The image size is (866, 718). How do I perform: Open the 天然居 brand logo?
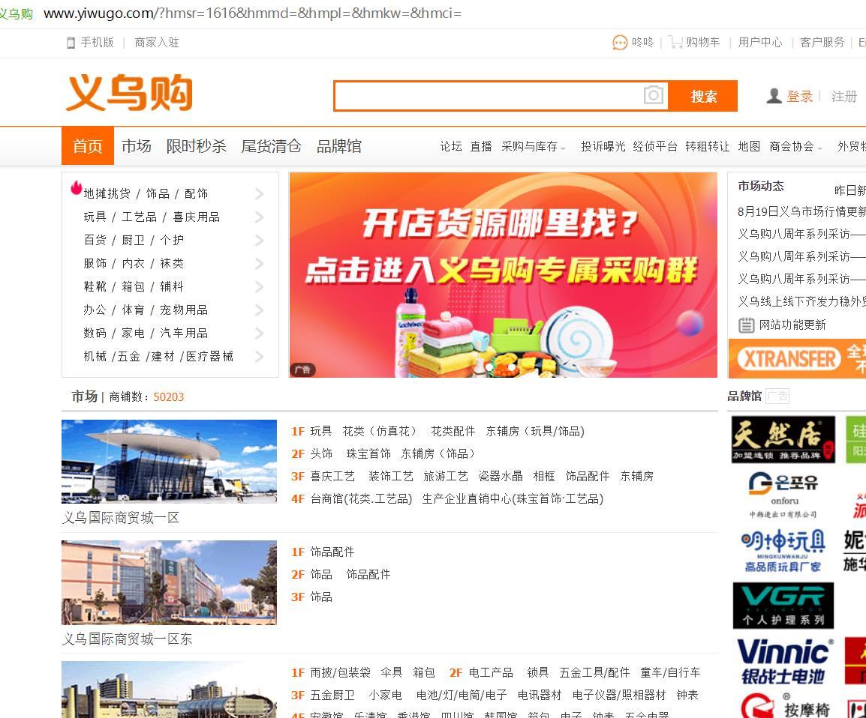coord(783,439)
